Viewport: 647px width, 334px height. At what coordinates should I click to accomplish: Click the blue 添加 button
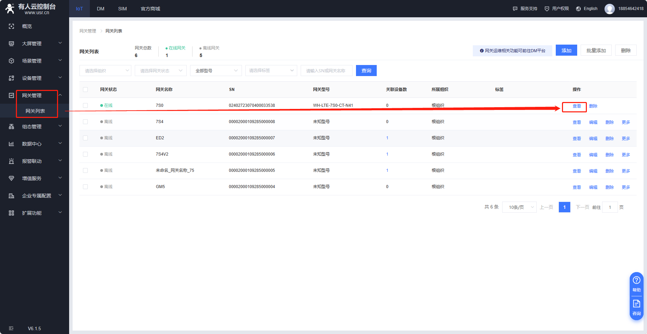point(566,50)
